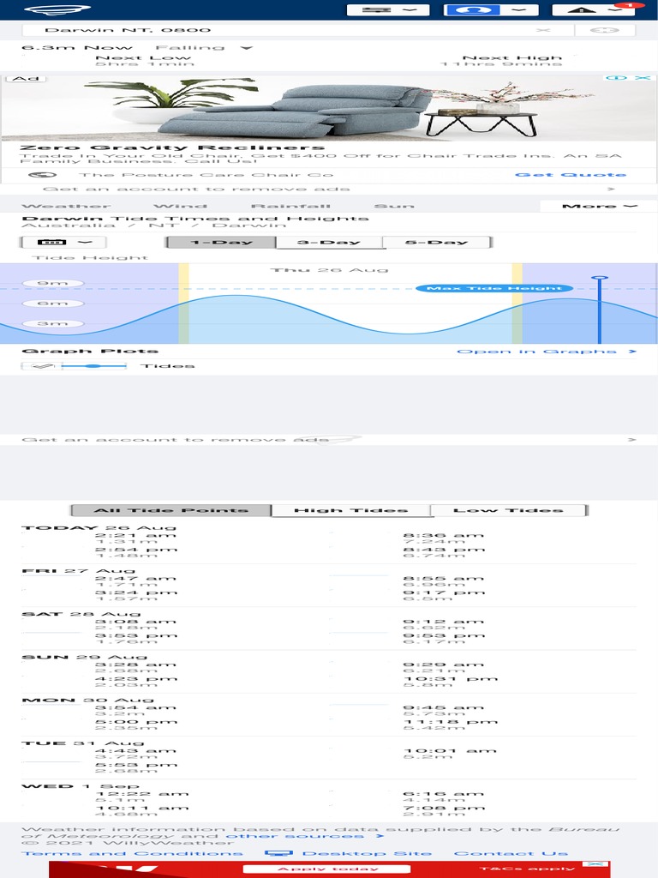Click Get an account to remove ads below the Graph Plots section
Viewport: 658px width, 878px height.
[x=329, y=440]
